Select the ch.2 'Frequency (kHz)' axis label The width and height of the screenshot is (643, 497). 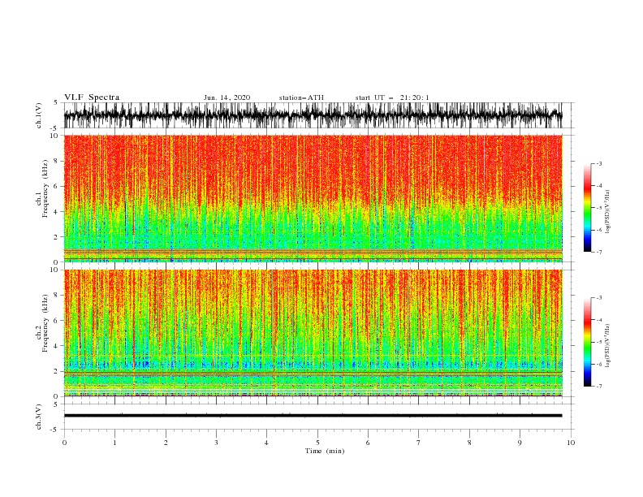point(45,323)
